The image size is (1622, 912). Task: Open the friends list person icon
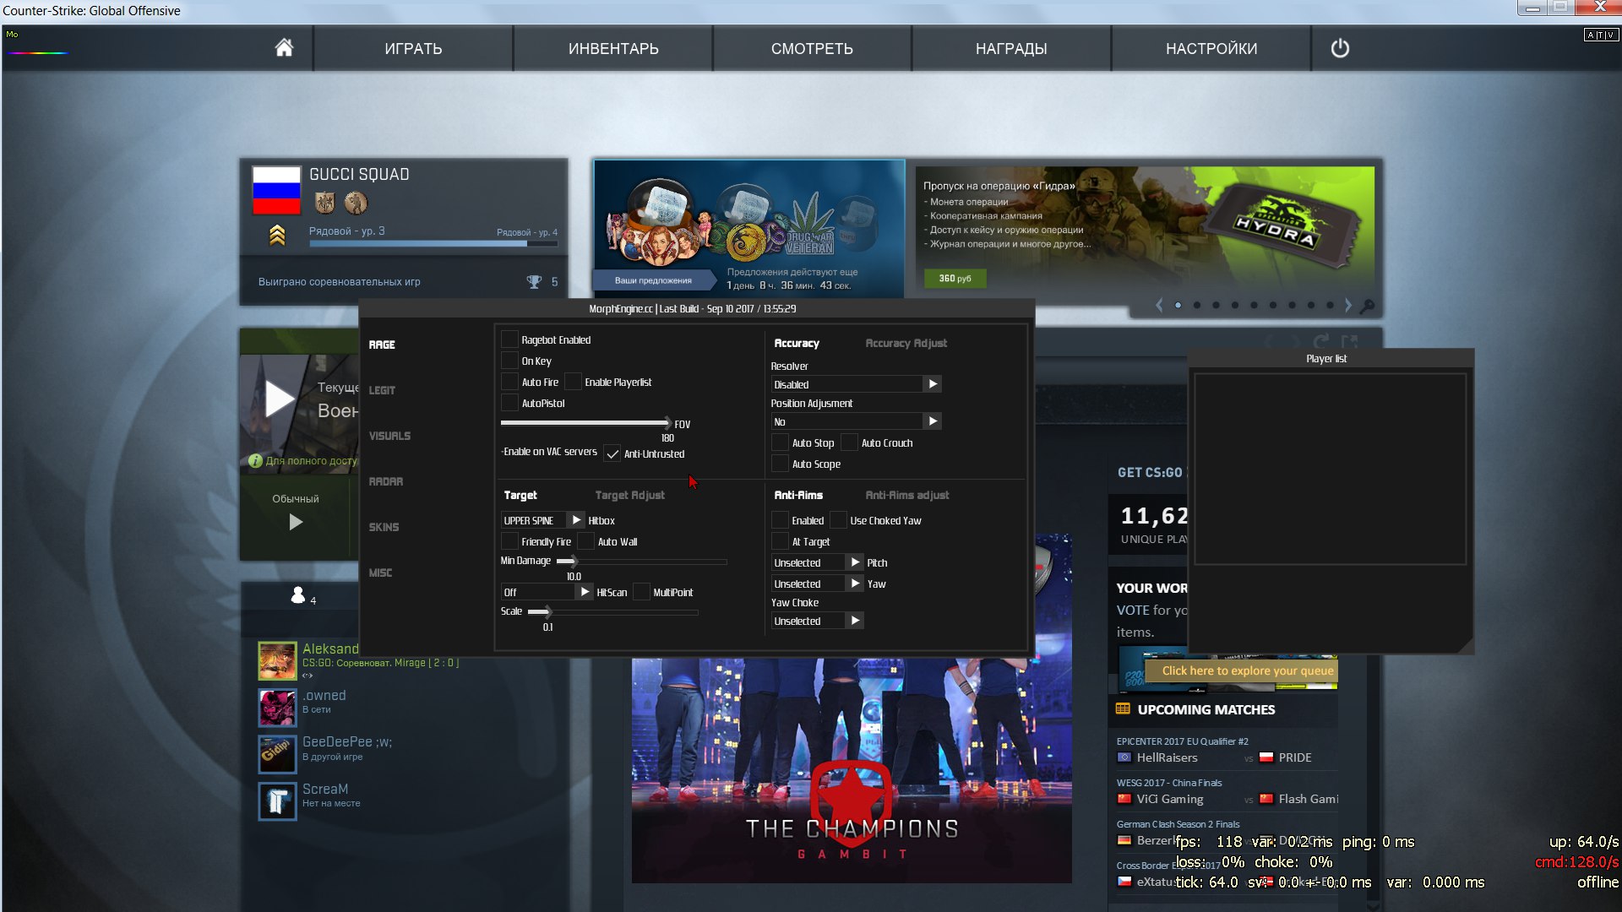pyautogui.click(x=297, y=595)
